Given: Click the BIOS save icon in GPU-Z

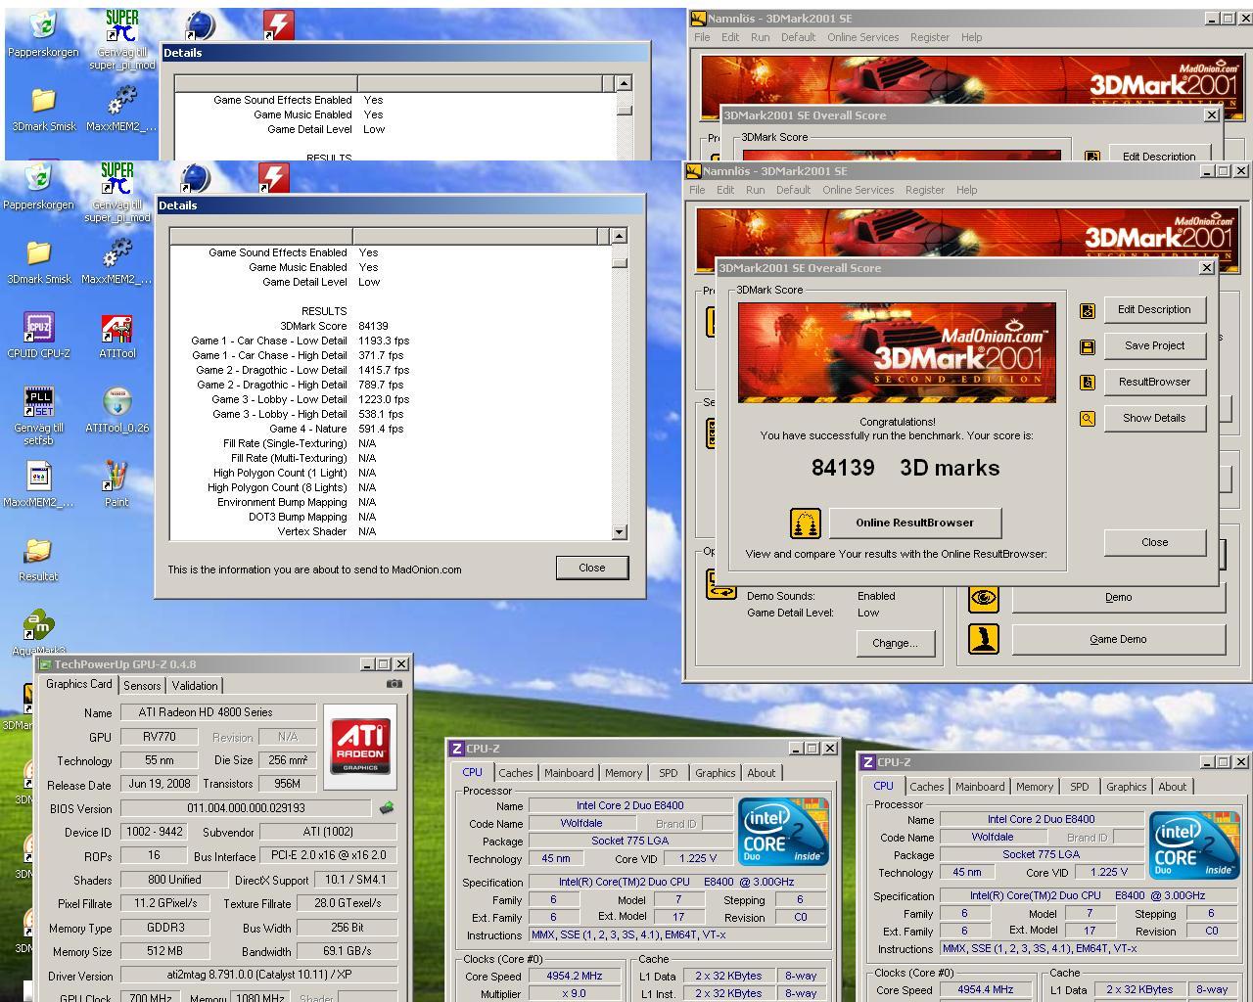Looking at the screenshot, I should point(387,808).
